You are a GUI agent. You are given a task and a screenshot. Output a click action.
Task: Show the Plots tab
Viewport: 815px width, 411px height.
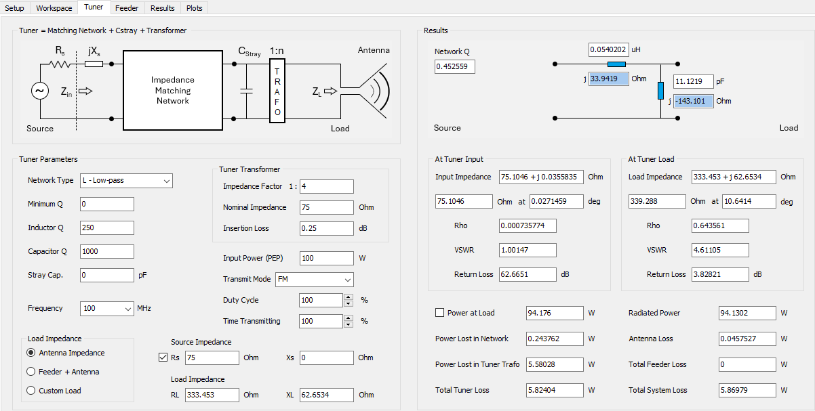click(195, 8)
